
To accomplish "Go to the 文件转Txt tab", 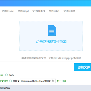I will tap(54, 11).
